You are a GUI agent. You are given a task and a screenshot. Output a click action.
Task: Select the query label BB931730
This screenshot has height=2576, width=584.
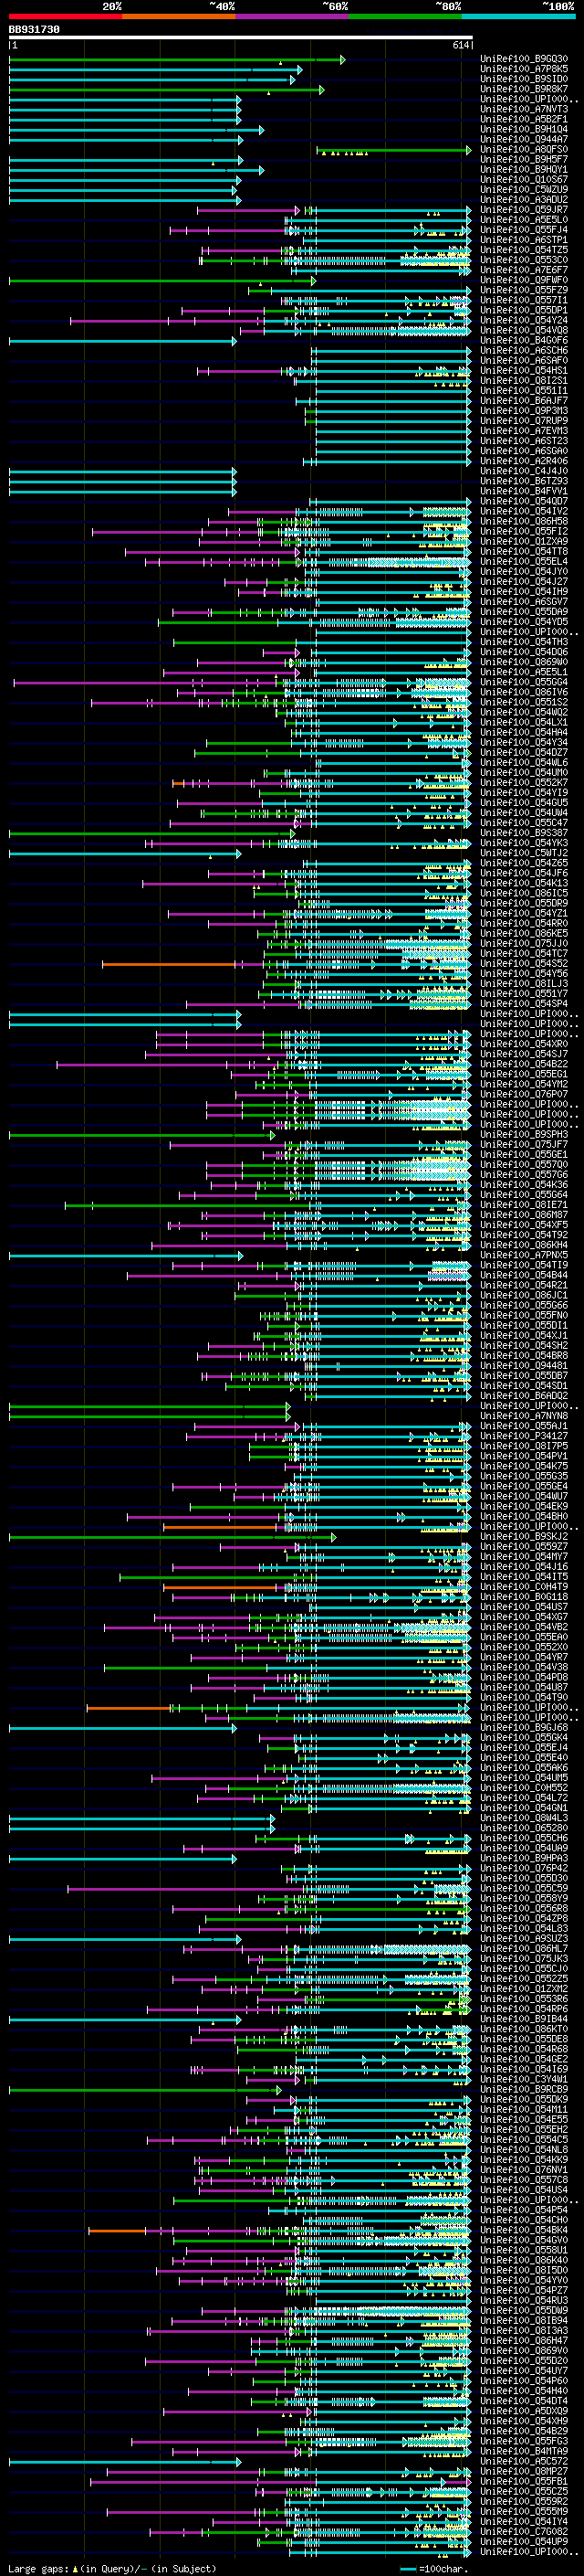point(34,30)
